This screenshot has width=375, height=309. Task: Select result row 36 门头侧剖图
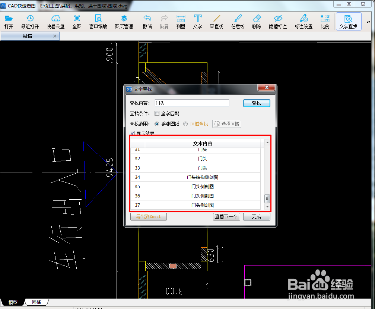[196, 196]
